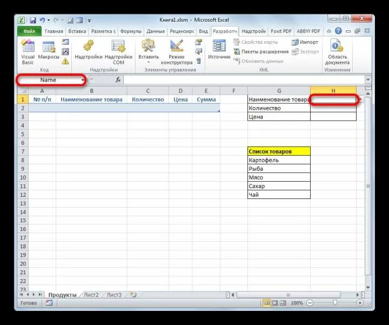
Task: Click Run Dialog icon in Элементы управления
Action: 198,61
